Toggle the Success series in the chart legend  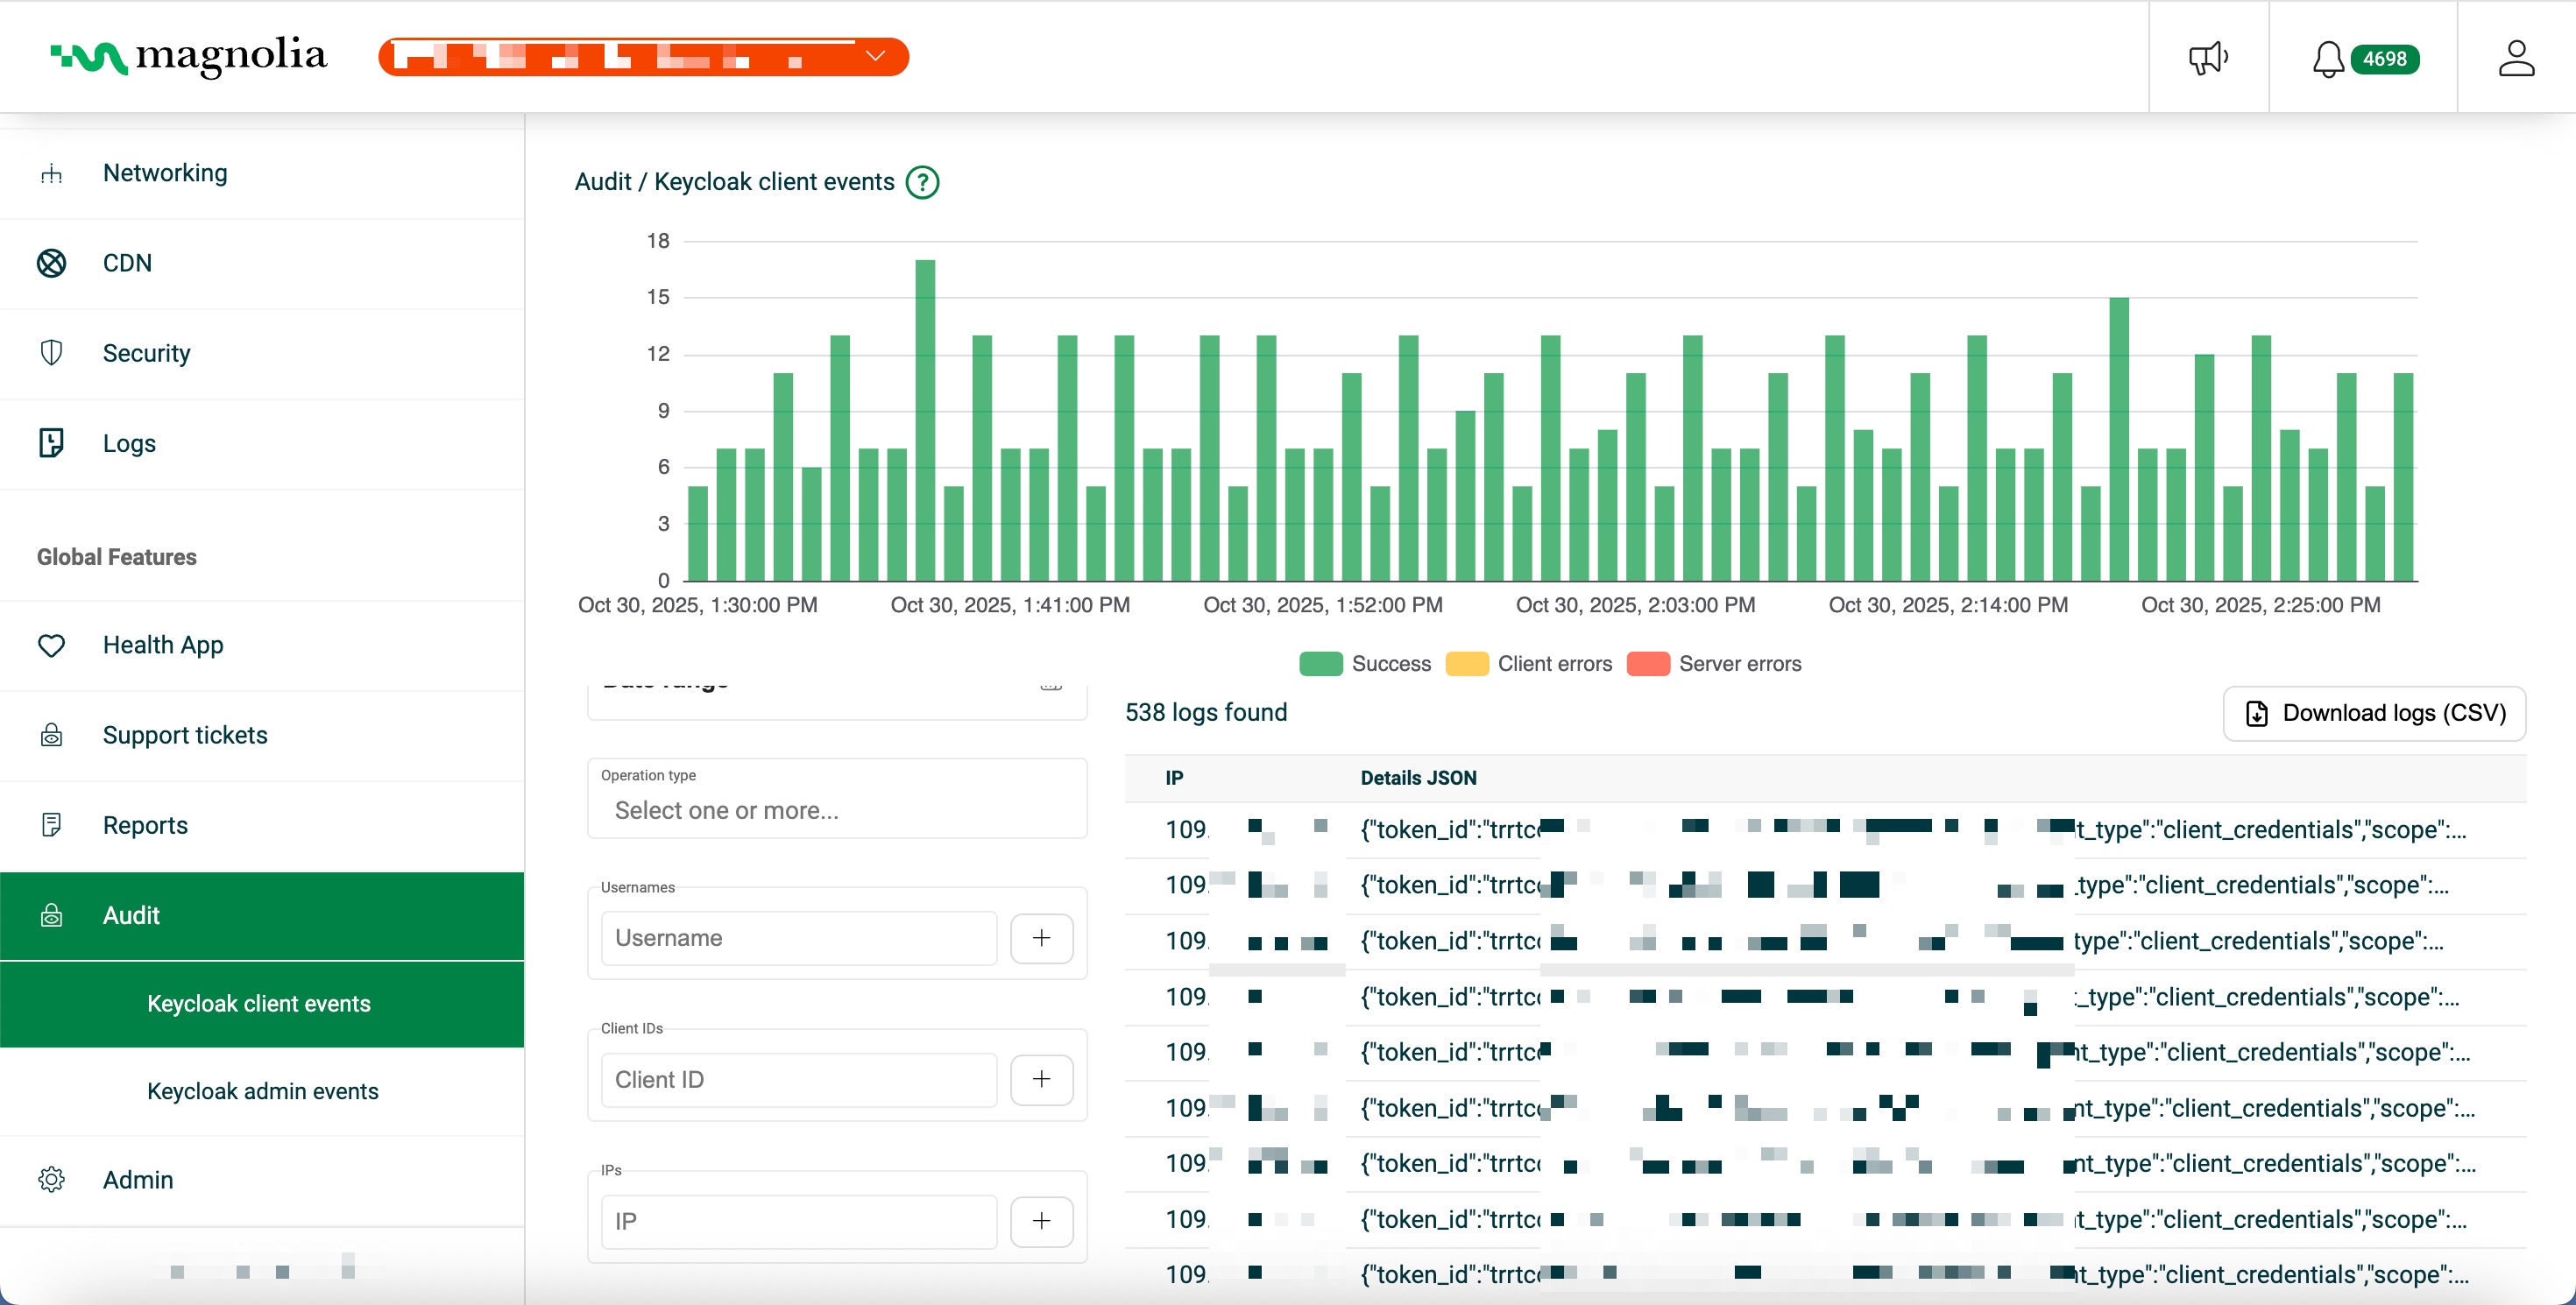[x=1320, y=664]
